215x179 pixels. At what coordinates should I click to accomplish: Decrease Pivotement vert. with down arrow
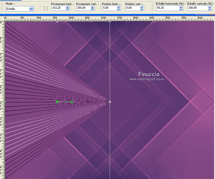[93, 9]
